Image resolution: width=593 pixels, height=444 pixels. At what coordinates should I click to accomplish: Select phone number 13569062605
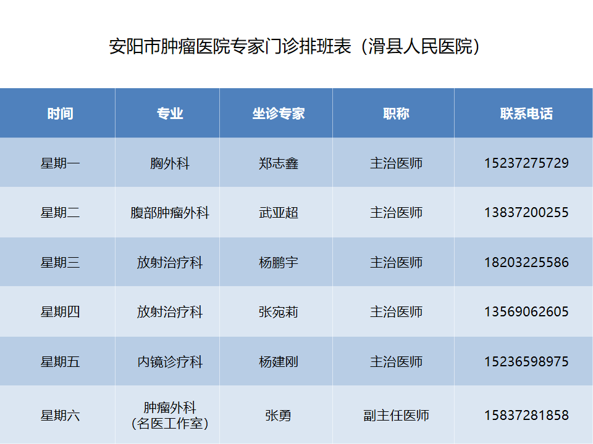coord(526,312)
